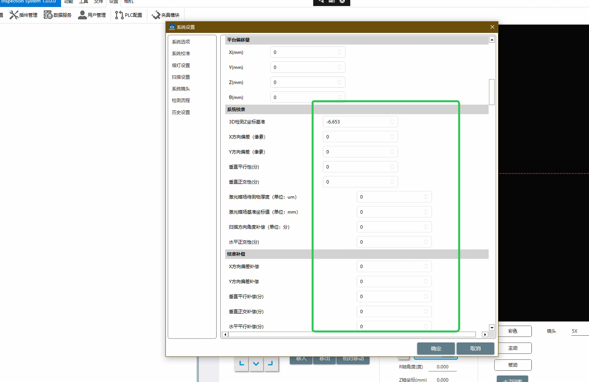Viewport: 589px width, 382px height.
Task: Adjust the 3D检测Z坐标基准 spinner arrows
Action: (392, 122)
